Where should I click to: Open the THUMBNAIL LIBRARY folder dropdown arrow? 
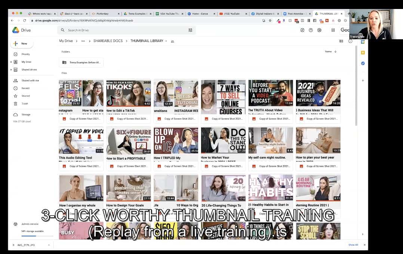click(166, 41)
